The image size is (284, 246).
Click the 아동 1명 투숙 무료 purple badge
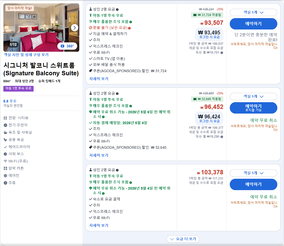pos(18,88)
